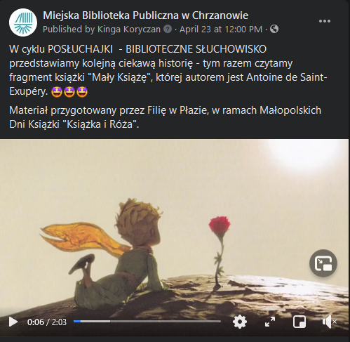Click the Little Prince video frame
The image size is (350, 342).
[x=174, y=237]
